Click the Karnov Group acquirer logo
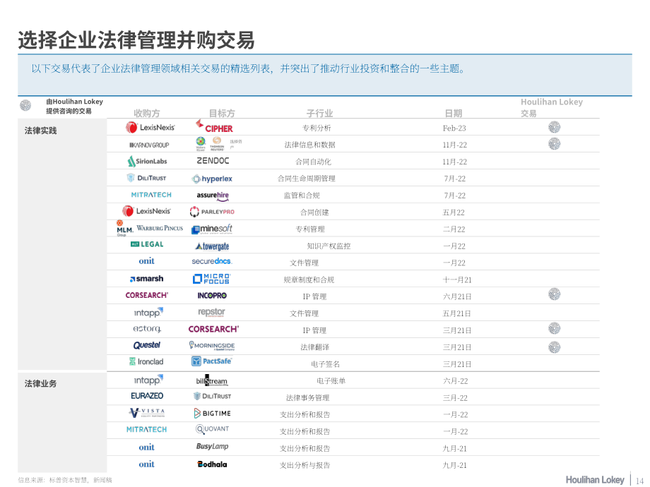This screenshot has height=487, width=650. [x=149, y=145]
